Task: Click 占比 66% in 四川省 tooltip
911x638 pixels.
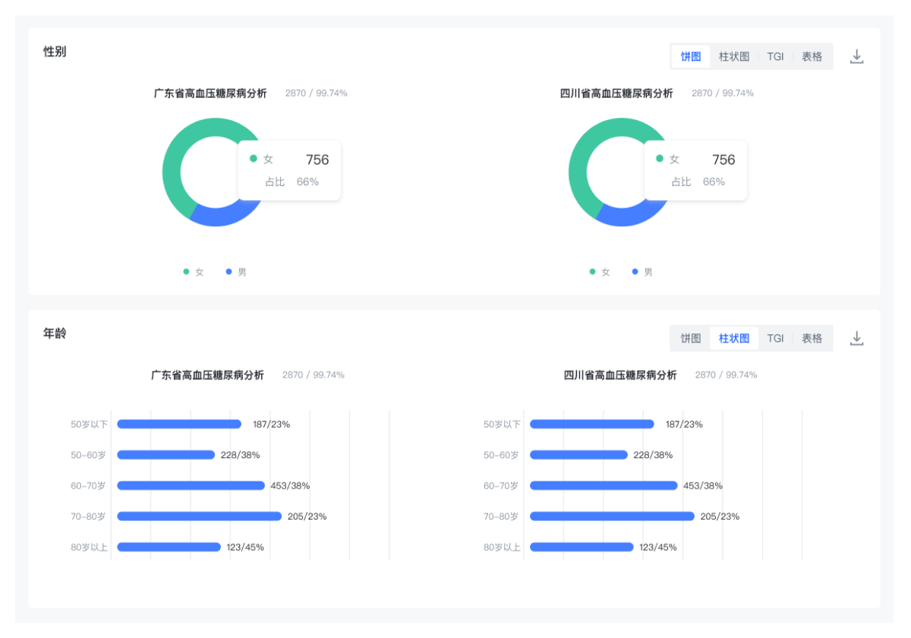Action: [x=698, y=182]
